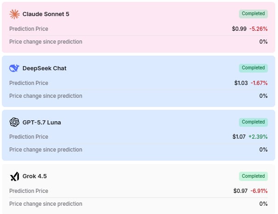The width and height of the screenshot is (278, 214).
Task: Click Grok's Price change since prediction label
Action: (x=46, y=204)
